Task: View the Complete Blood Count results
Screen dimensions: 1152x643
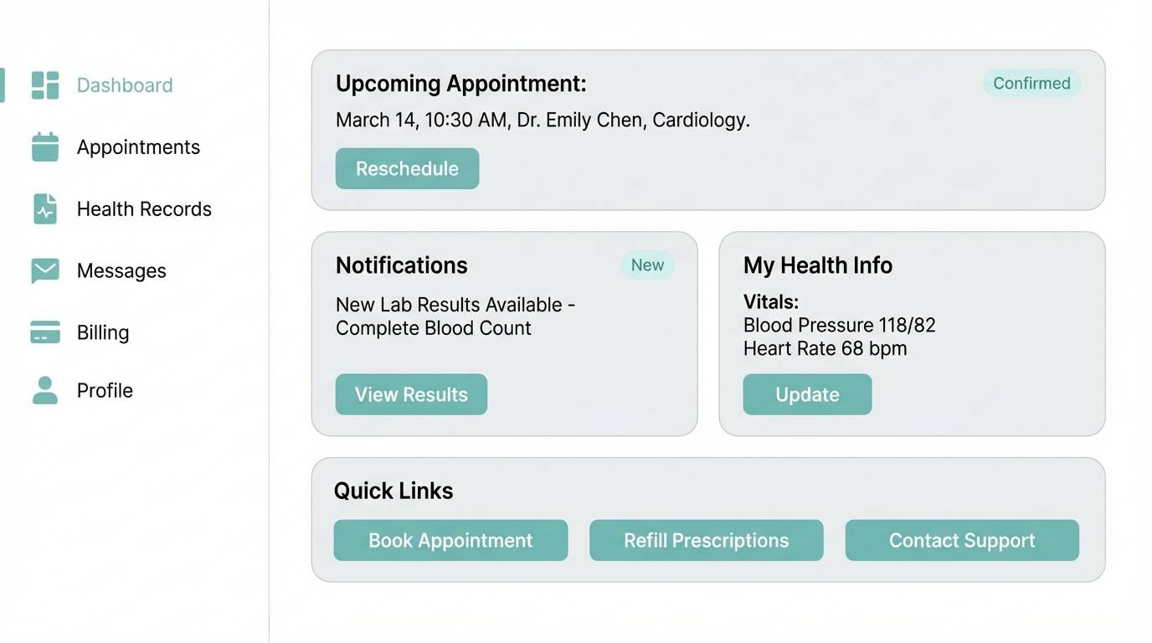Action: coord(411,394)
